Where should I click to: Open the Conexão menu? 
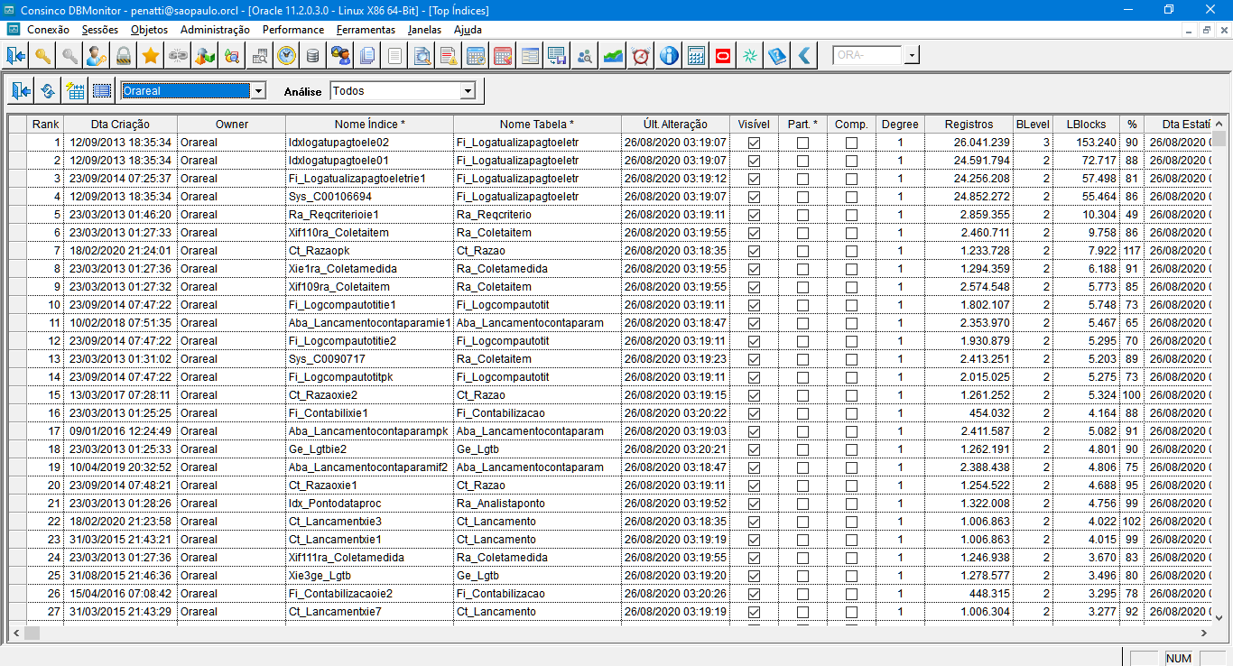[48, 30]
